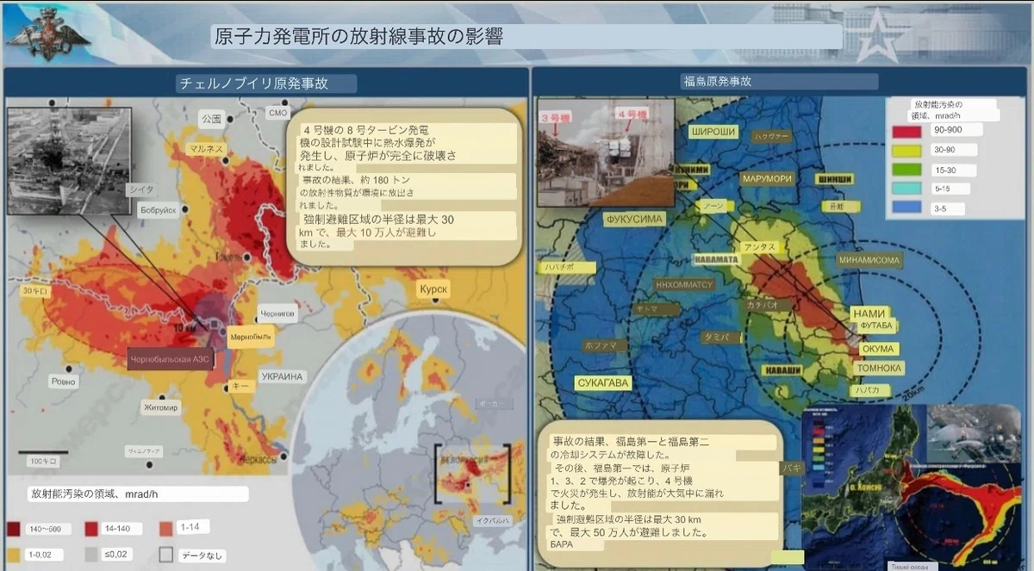Select the red 14-140 legend swatch
The image size is (1034, 571).
[x=92, y=529]
